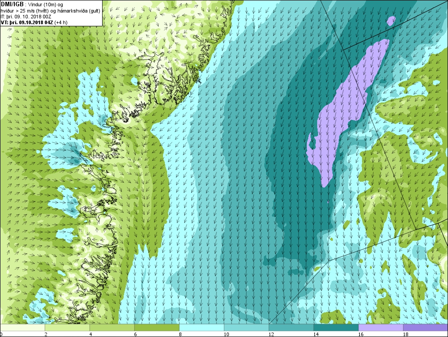Click the 12–14 m/s teal legend swatch
This screenshot has width=448, height=337.
click(x=291, y=327)
